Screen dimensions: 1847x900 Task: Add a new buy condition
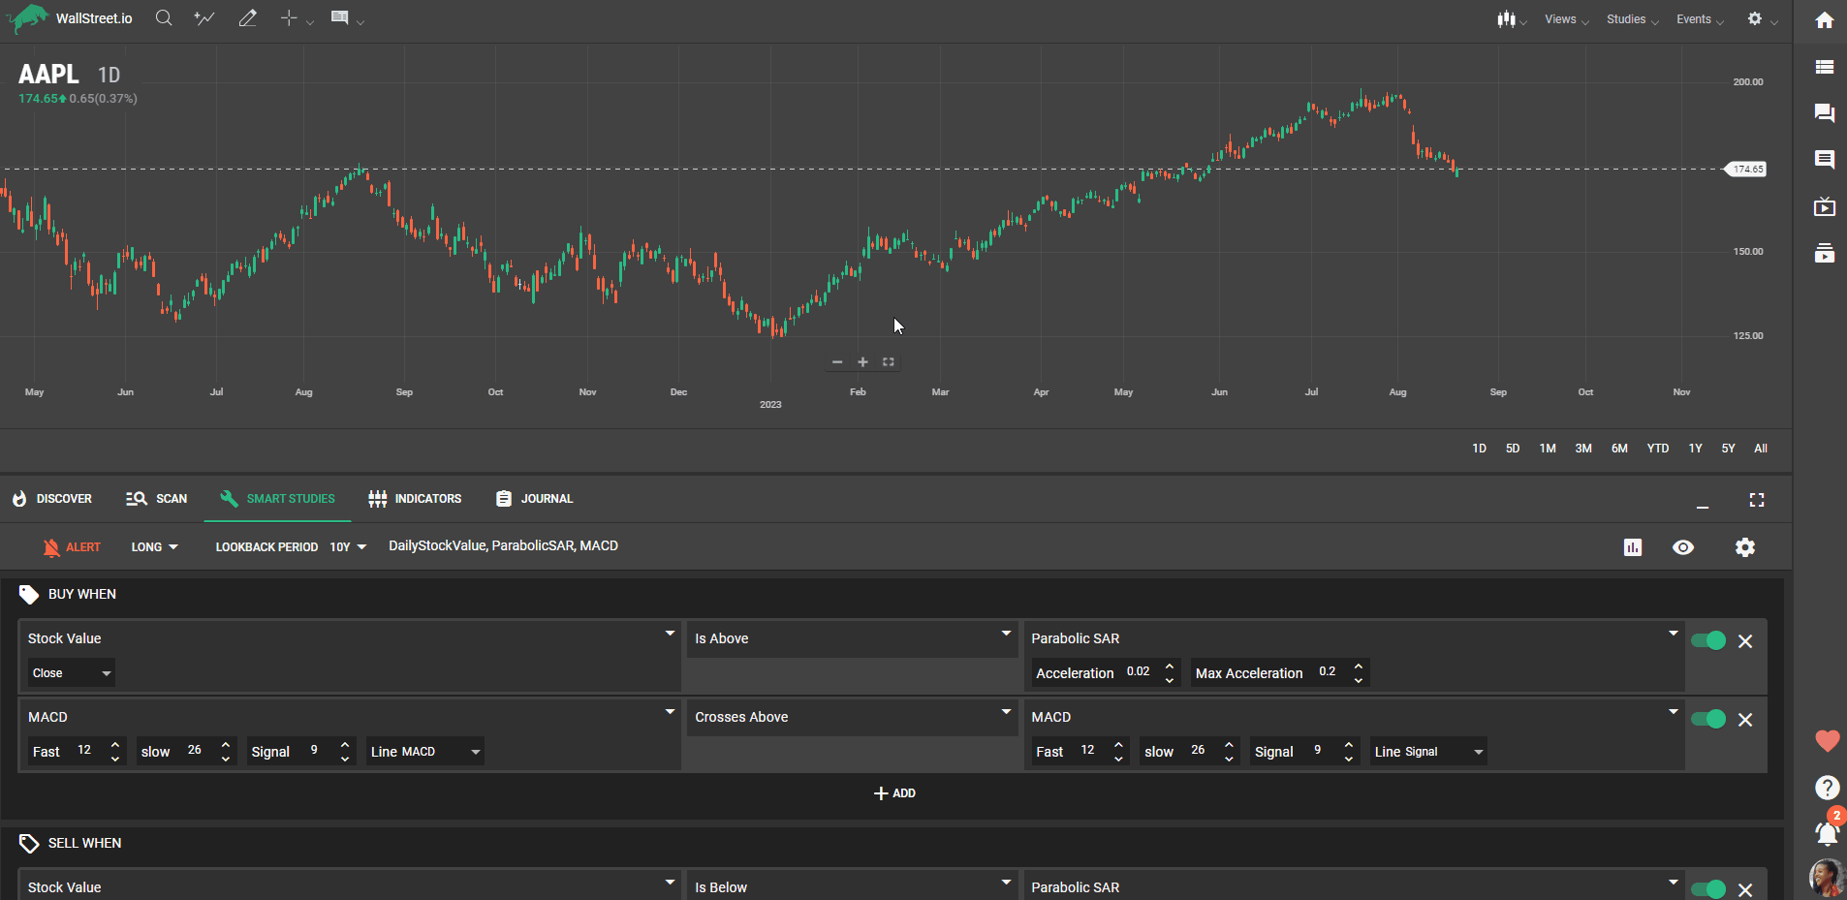pos(894,793)
